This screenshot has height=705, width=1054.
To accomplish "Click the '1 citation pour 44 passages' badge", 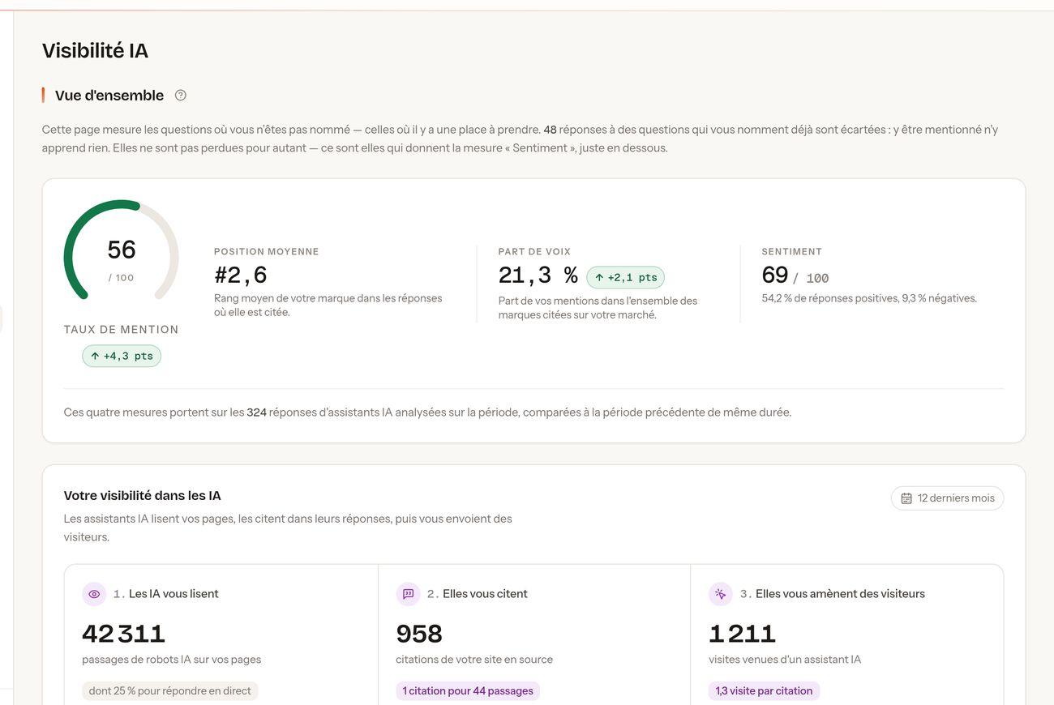I will (468, 691).
